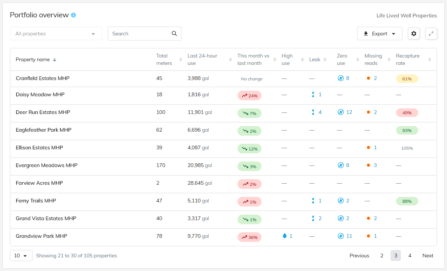The height and width of the screenshot is (271, 447).
Task: Open the page size dropdown showing 10
Action: [21, 255]
